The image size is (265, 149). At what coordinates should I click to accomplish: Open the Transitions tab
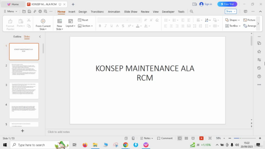pyautogui.click(x=97, y=12)
